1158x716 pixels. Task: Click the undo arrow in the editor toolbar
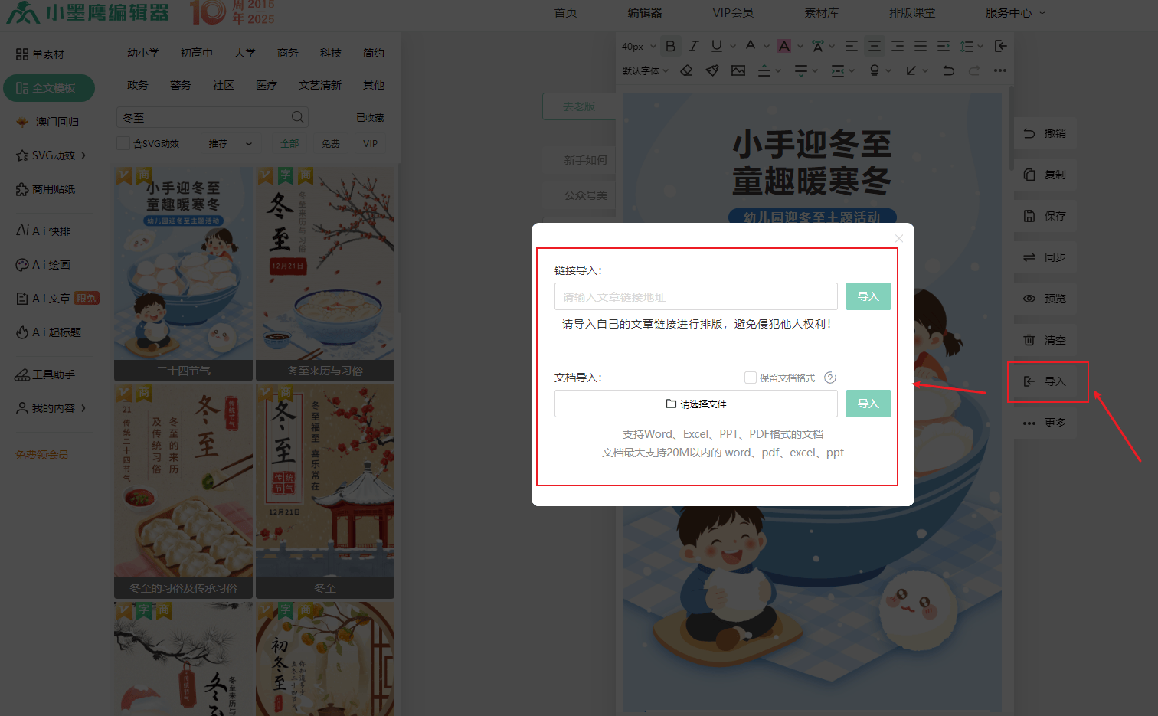(x=949, y=70)
